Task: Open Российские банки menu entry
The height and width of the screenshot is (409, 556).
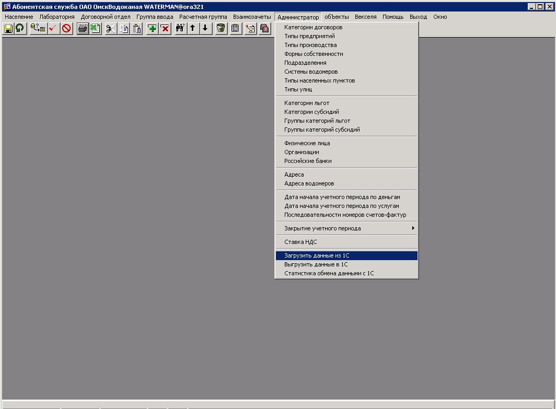Action: coord(308,161)
